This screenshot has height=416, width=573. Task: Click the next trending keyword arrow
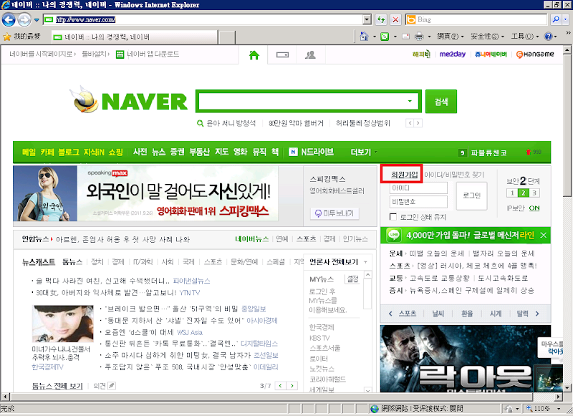click(x=418, y=123)
